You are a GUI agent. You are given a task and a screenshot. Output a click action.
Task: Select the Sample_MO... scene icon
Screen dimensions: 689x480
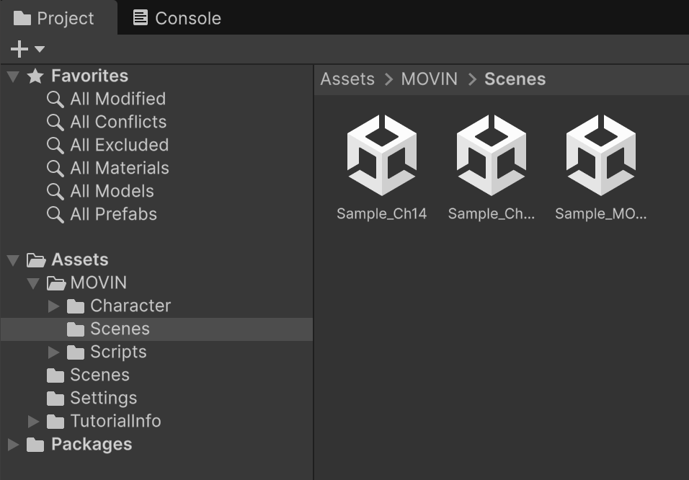[x=600, y=155]
